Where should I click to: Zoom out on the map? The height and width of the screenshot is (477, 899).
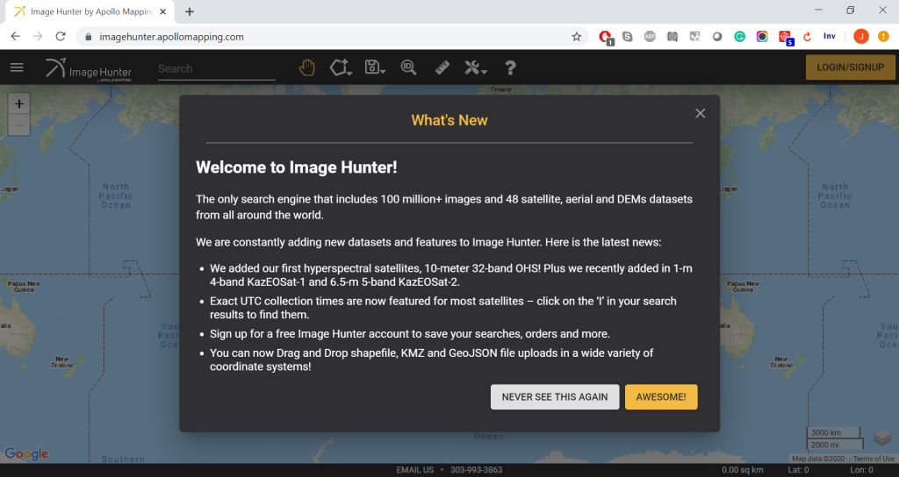[x=19, y=125]
